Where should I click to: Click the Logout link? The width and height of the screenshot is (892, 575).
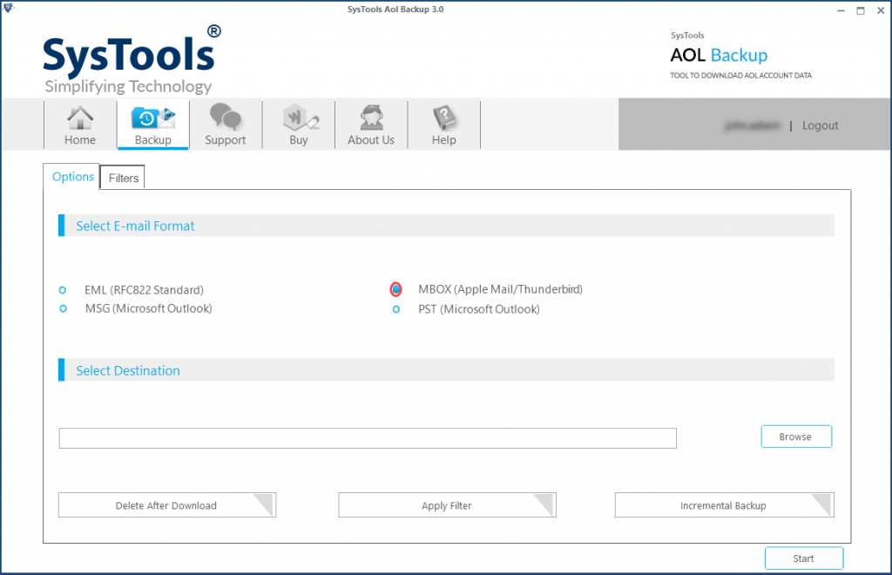[x=819, y=125]
